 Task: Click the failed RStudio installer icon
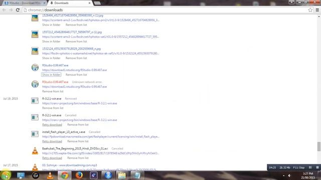pyautogui.click(x=35, y=84)
